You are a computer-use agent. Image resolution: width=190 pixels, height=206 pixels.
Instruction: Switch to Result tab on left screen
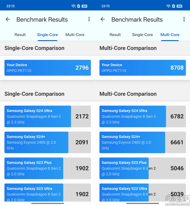click(20, 35)
